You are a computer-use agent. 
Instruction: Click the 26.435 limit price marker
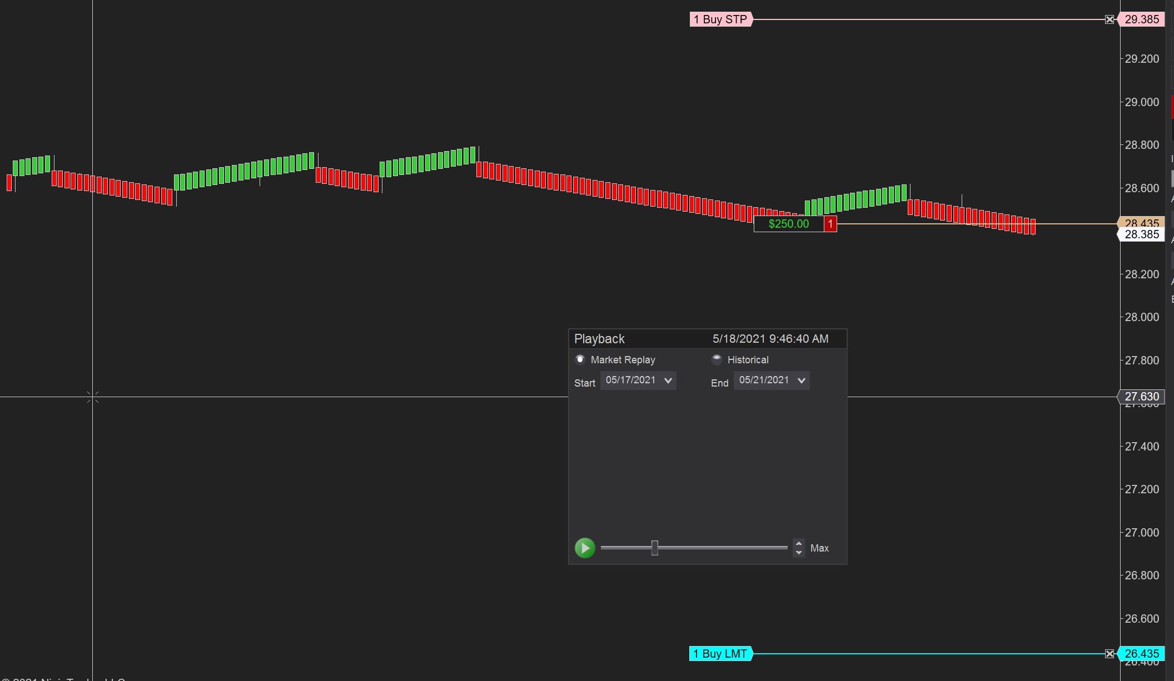point(1141,654)
